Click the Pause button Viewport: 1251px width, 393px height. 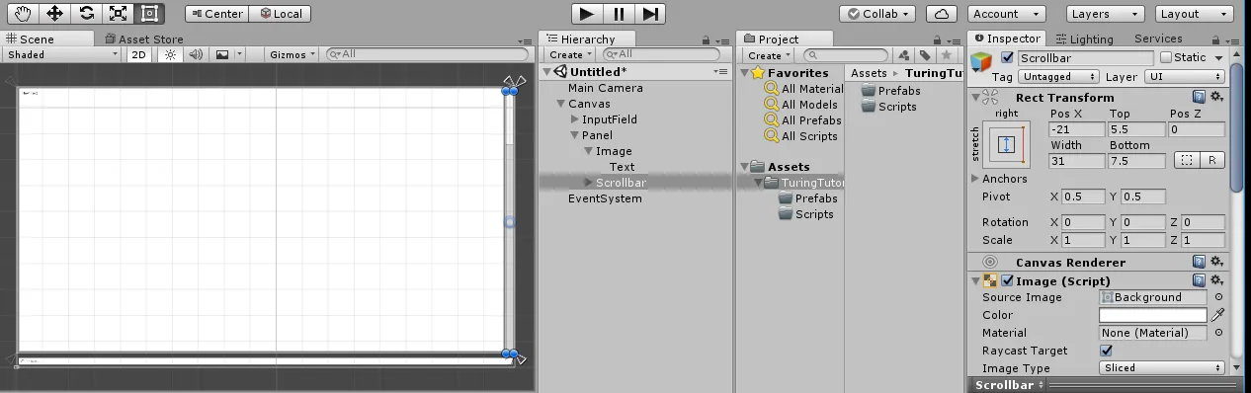tap(619, 14)
